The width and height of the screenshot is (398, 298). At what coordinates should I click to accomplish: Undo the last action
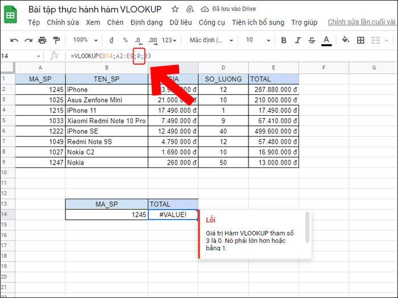coord(14,40)
